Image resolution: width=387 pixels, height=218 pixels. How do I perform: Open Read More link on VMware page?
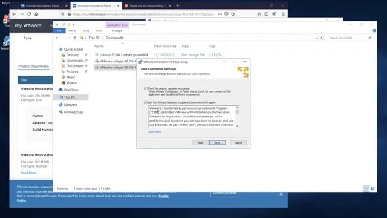(28, 173)
